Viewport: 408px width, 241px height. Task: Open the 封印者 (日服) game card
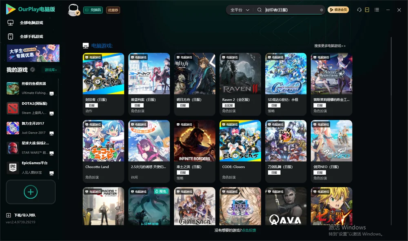[x=103, y=84]
